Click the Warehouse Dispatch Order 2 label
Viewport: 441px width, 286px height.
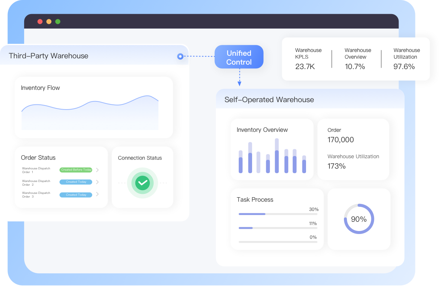pyautogui.click(x=36, y=183)
